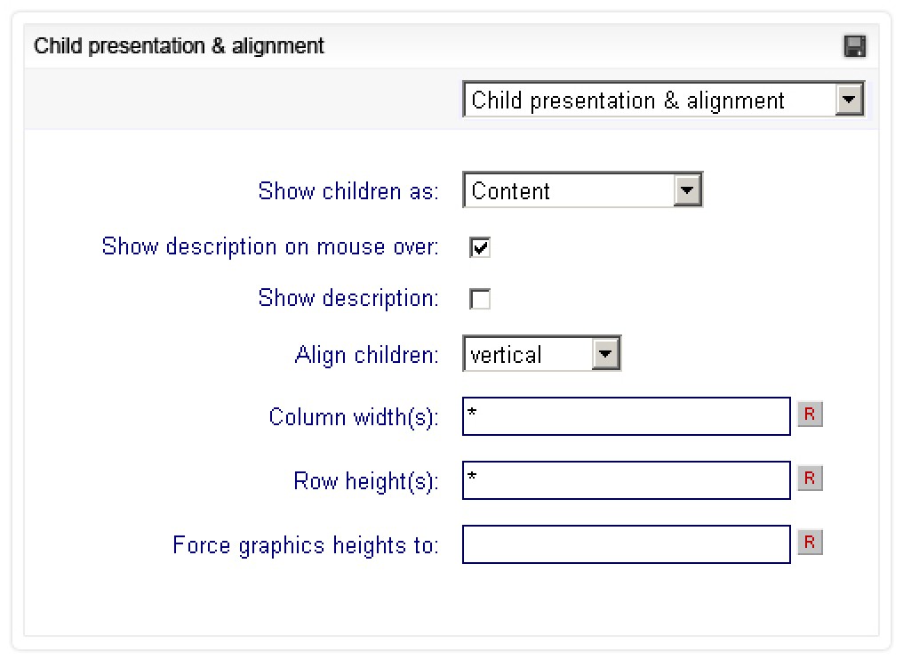
Task: Uncheck Show description on mouse over
Action: click(x=480, y=247)
